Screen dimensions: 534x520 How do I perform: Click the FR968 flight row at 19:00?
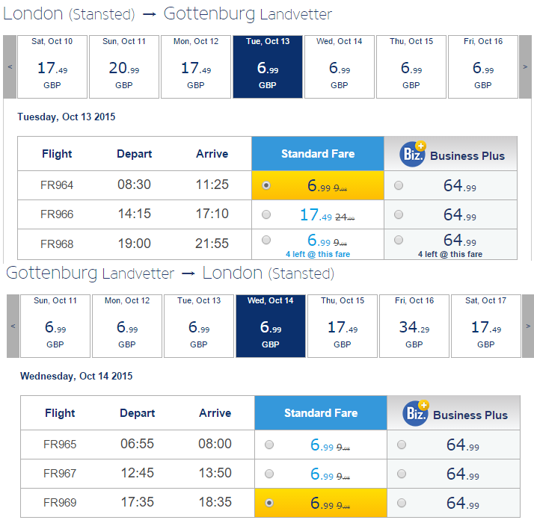click(267, 244)
